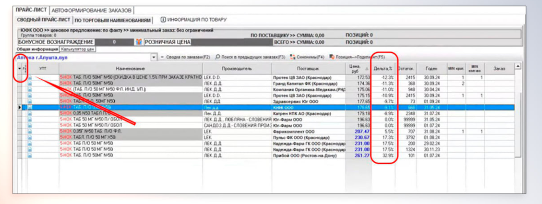Open the column menu arrow left of УПТ
The width and height of the screenshot is (542, 204).
coord(20,69)
